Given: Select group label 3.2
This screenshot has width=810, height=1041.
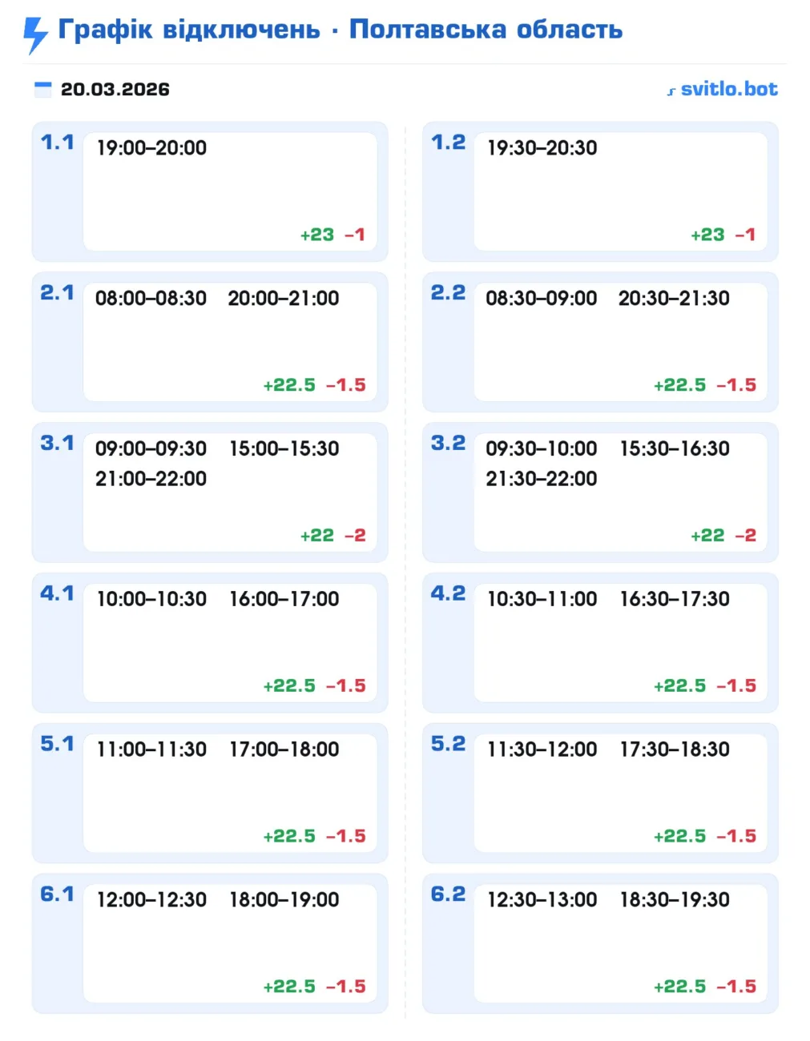Looking at the screenshot, I should coord(448,443).
